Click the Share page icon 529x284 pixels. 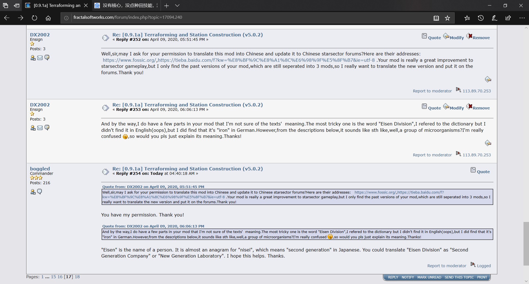pyautogui.click(x=508, y=18)
